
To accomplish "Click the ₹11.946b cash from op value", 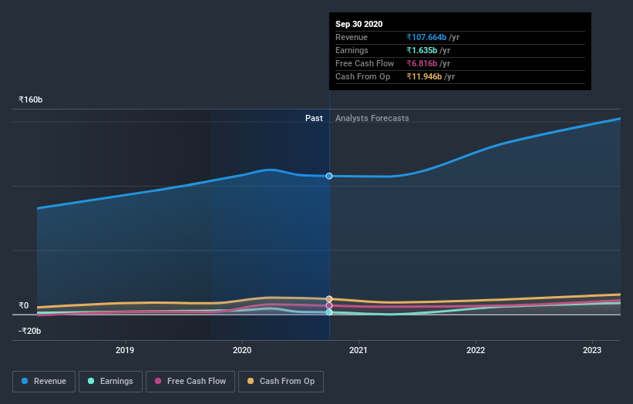I will (x=424, y=76).
